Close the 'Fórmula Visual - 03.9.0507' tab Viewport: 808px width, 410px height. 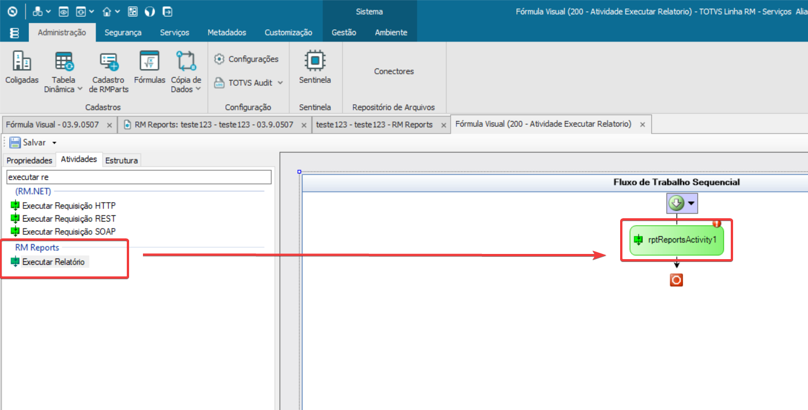pos(110,125)
